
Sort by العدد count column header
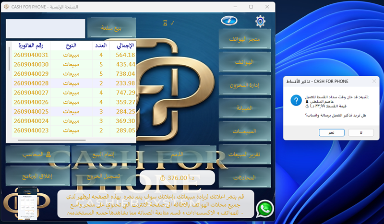point(101,45)
